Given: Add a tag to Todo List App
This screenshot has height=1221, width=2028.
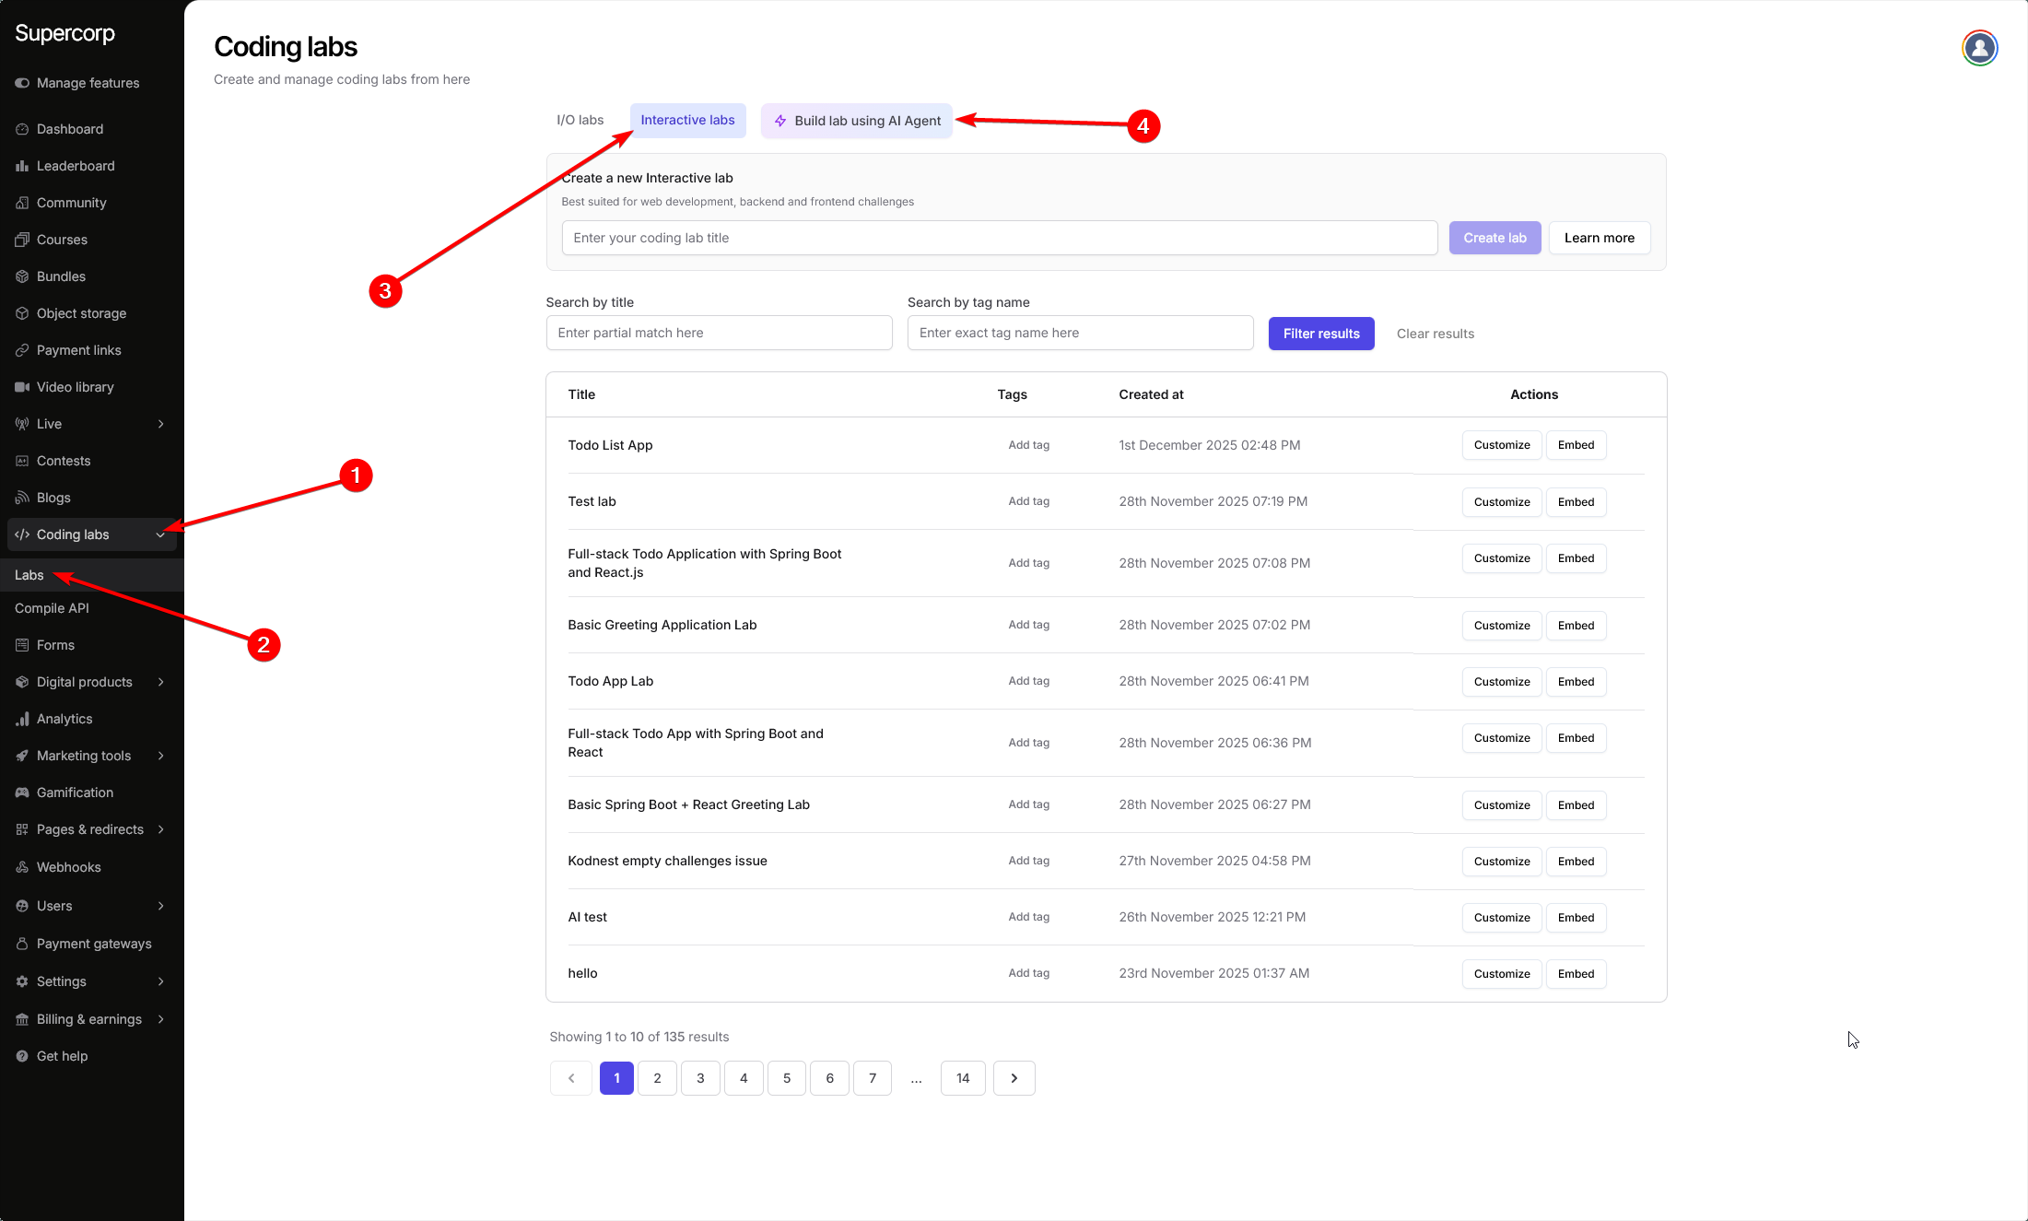Looking at the screenshot, I should coord(1028,444).
